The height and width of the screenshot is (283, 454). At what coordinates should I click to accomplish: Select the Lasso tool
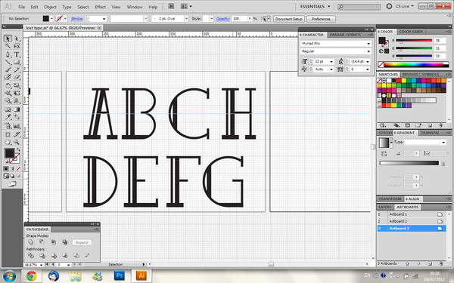click(x=17, y=46)
